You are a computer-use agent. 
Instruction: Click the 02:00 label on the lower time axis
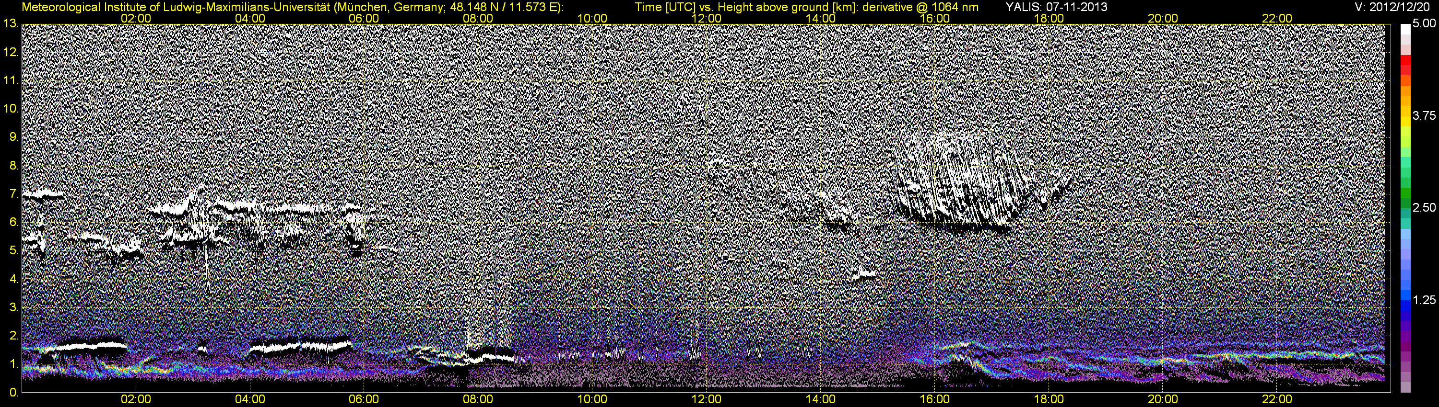(136, 399)
